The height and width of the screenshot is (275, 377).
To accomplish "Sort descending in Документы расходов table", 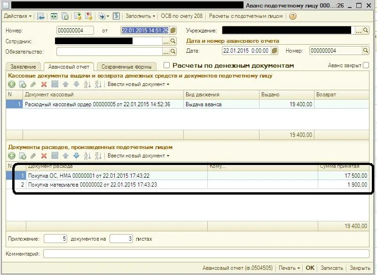I will click(x=98, y=156).
